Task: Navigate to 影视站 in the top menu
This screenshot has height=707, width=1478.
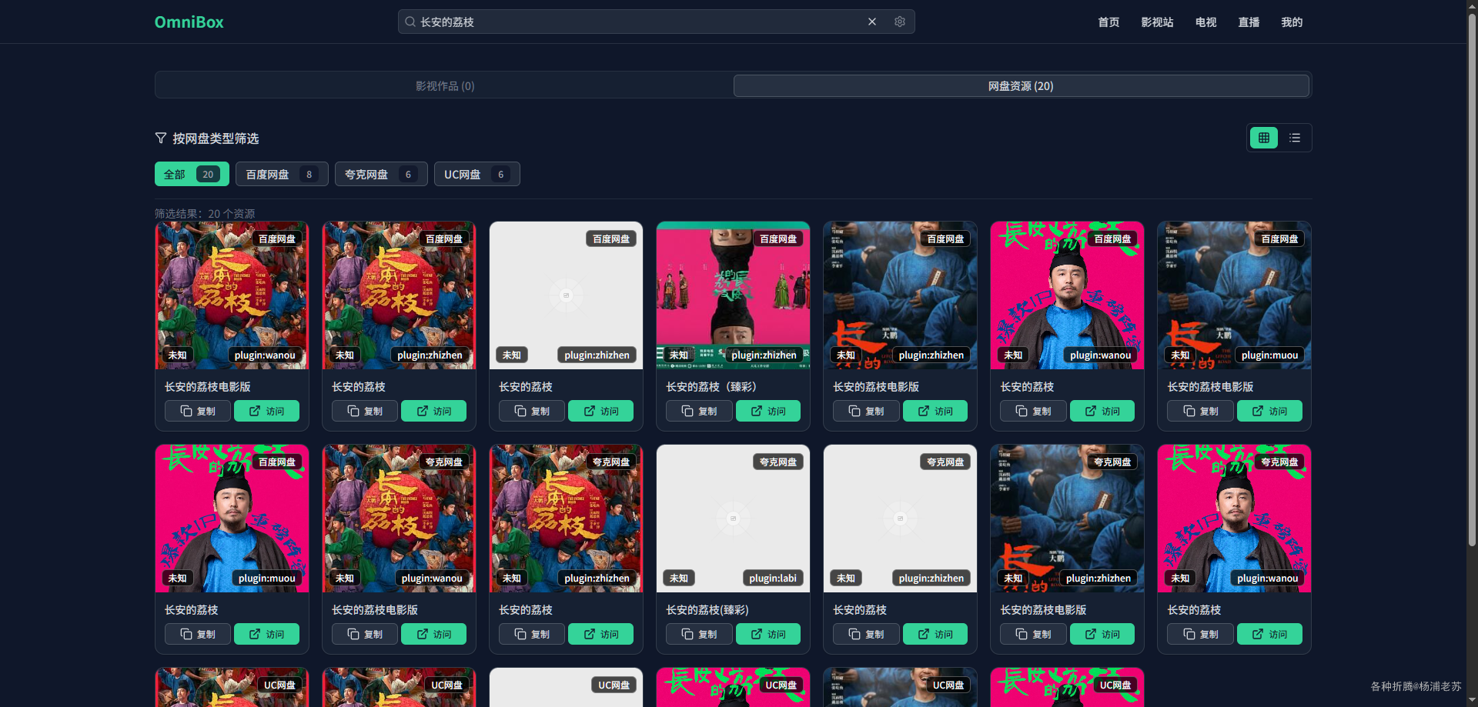Action: 1158,22
